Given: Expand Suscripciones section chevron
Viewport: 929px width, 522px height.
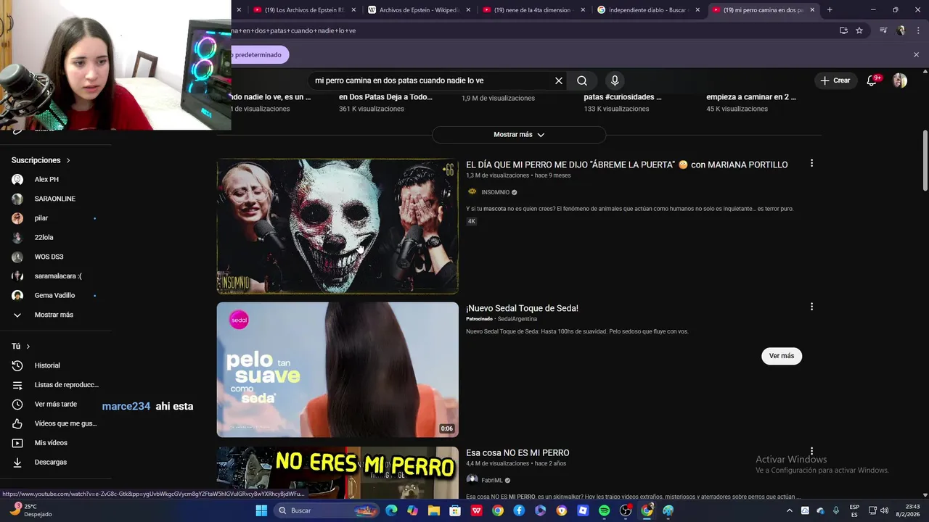Looking at the screenshot, I should point(68,160).
